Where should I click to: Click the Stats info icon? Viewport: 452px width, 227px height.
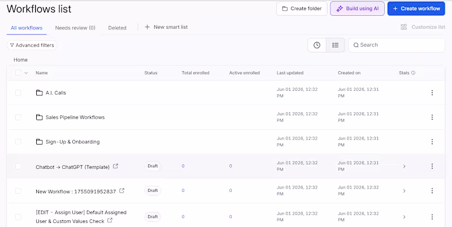pyautogui.click(x=413, y=73)
